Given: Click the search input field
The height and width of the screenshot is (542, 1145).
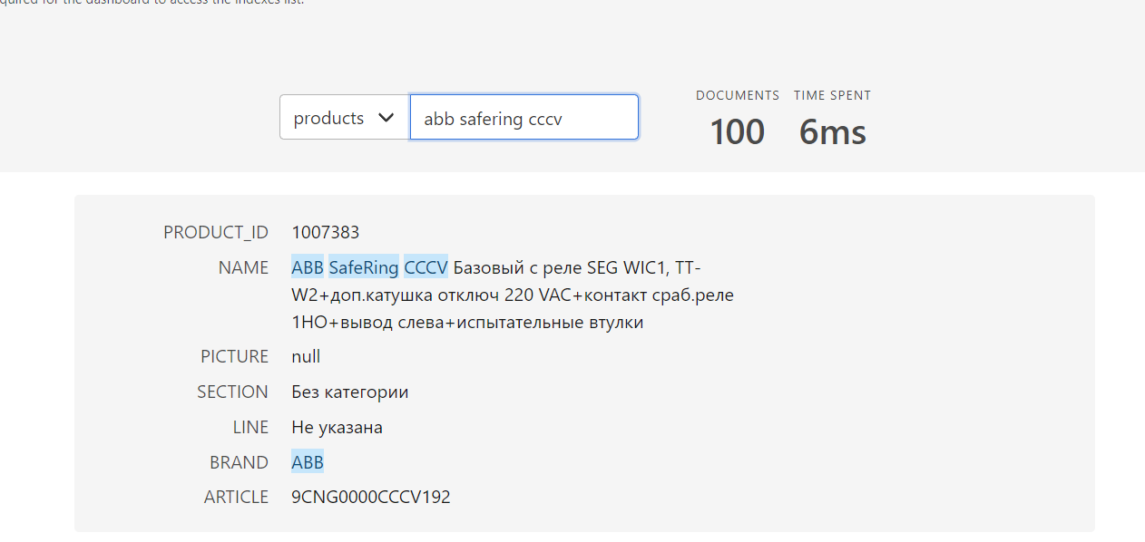Looking at the screenshot, I should coord(524,117).
